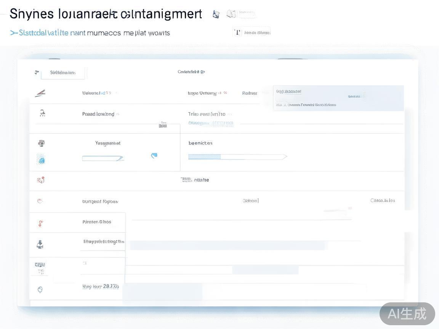Click the small blue tag icon near Yasgeasat

tap(154, 155)
